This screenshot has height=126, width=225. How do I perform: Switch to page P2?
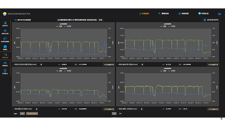point(120,113)
